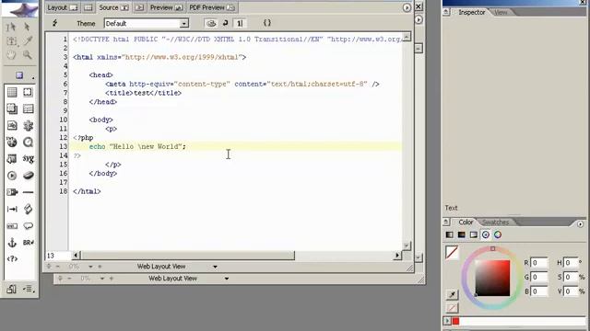The width and height of the screenshot is (590, 331).
Task: Choose the PHP/tag <?> object icon
Action: coord(12,259)
